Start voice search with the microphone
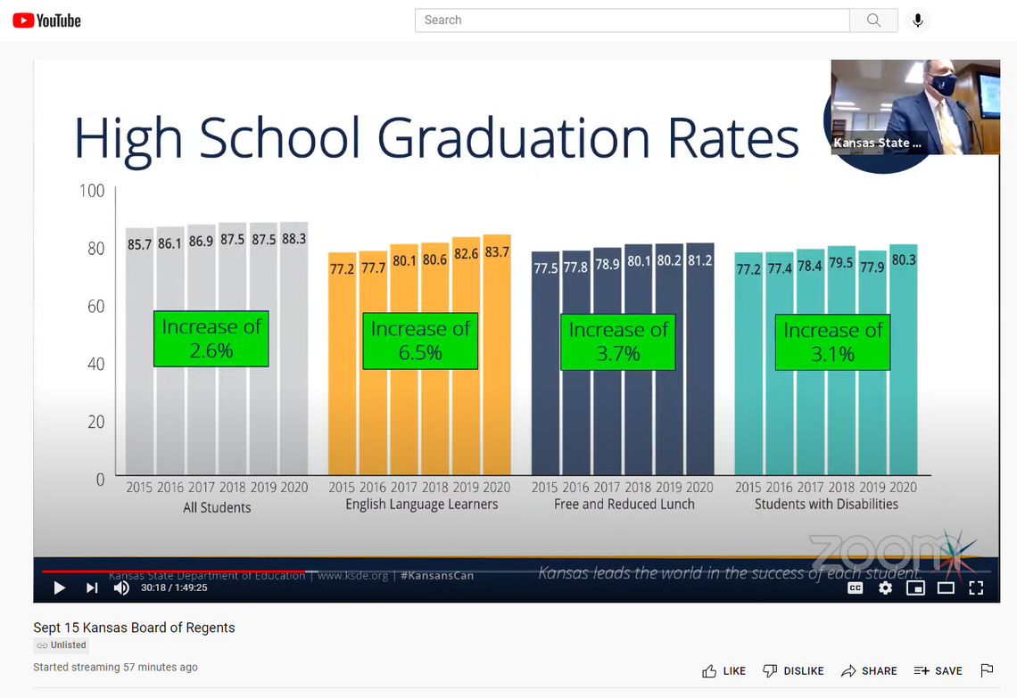The height and width of the screenshot is (698, 1017). pos(917,20)
